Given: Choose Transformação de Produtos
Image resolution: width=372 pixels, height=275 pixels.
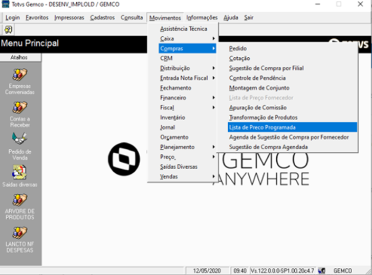Looking at the screenshot, I should click(292, 118).
